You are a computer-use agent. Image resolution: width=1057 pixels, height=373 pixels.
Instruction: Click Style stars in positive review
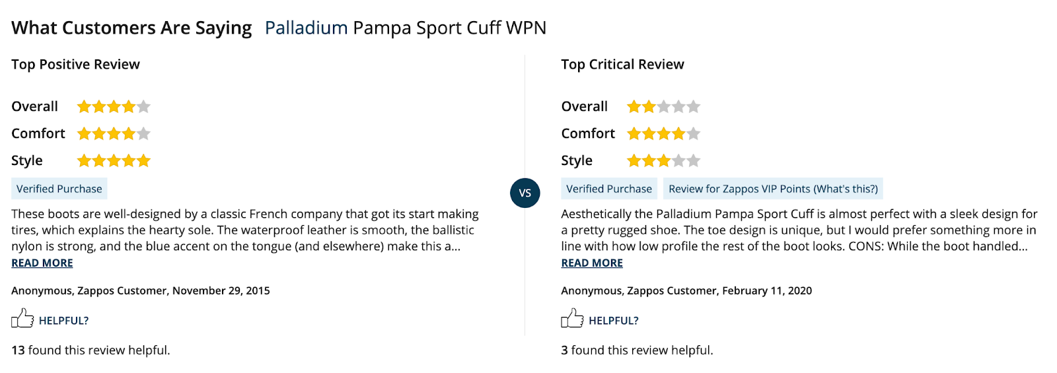[x=114, y=160]
